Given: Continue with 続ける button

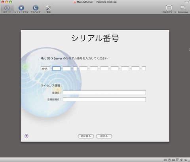Looking at the screenshot, I should pos(104,136).
